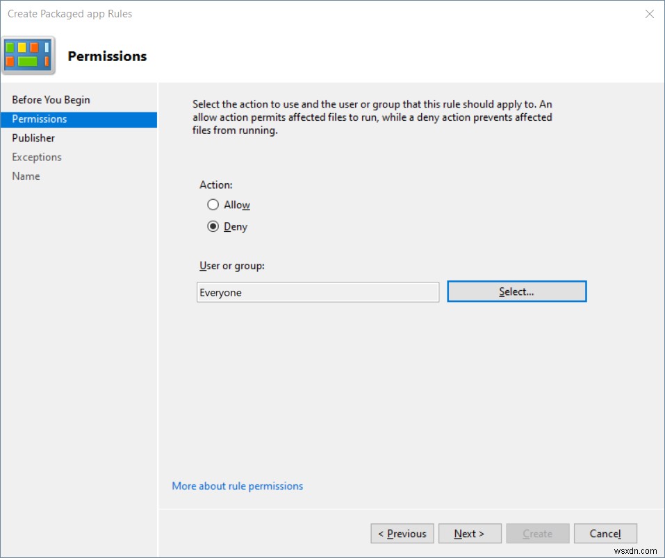Click the Permissions heading
This screenshot has width=665, height=558.
[108, 56]
